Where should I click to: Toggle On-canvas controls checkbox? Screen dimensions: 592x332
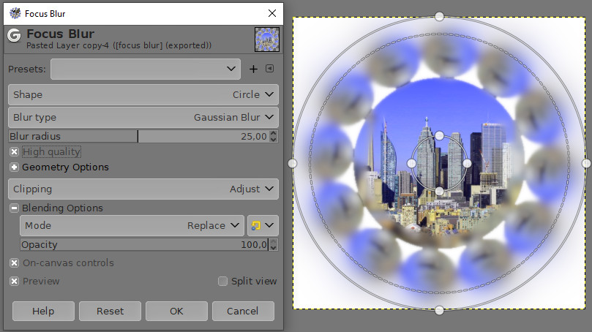pyautogui.click(x=15, y=263)
